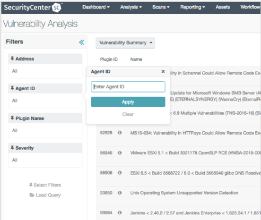Open info icon for plugin 86946
Screen dimensions: 261x220
click(120, 152)
